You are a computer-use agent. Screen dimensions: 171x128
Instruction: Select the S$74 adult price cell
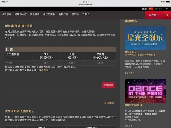click(46, 63)
